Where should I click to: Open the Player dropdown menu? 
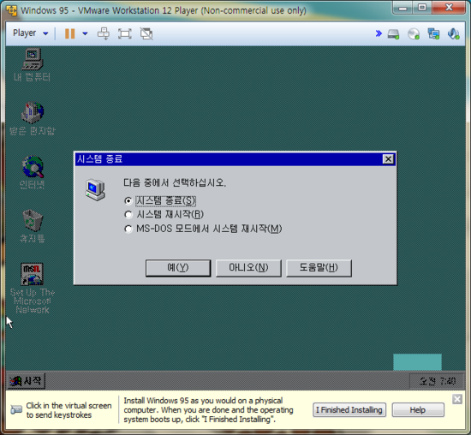coord(30,33)
